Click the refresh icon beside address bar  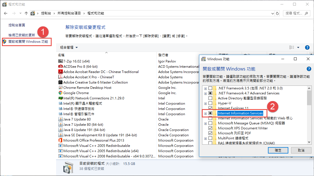pos(277,13)
